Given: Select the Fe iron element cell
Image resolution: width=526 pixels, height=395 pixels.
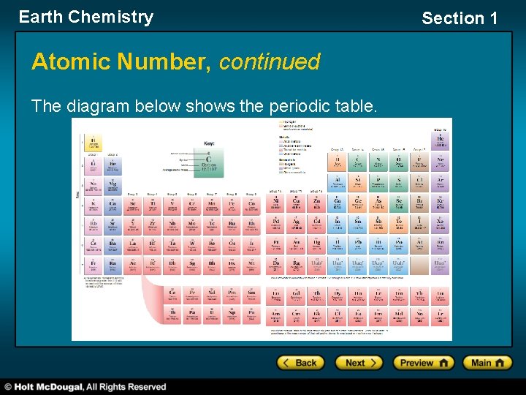Looking at the screenshot, I should pyautogui.click(x=232, y=206).
